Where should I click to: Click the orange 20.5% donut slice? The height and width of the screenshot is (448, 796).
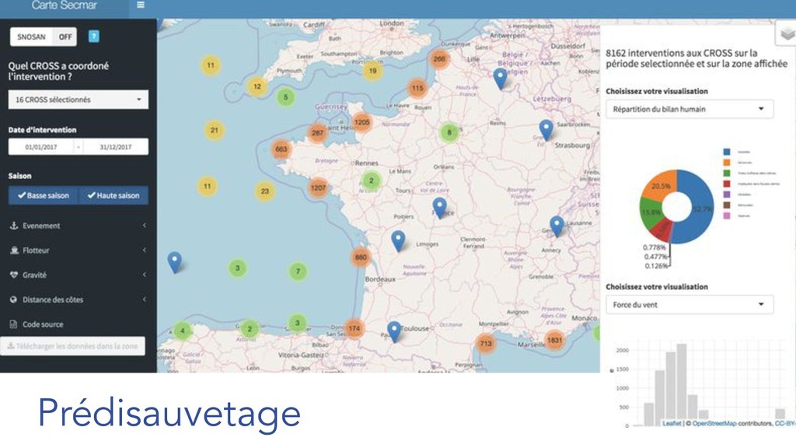[661, 185]
